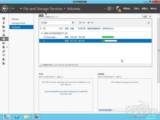
Task: Click Launch Add/Remove Roles Wizard link
Action: coord(66,92)
